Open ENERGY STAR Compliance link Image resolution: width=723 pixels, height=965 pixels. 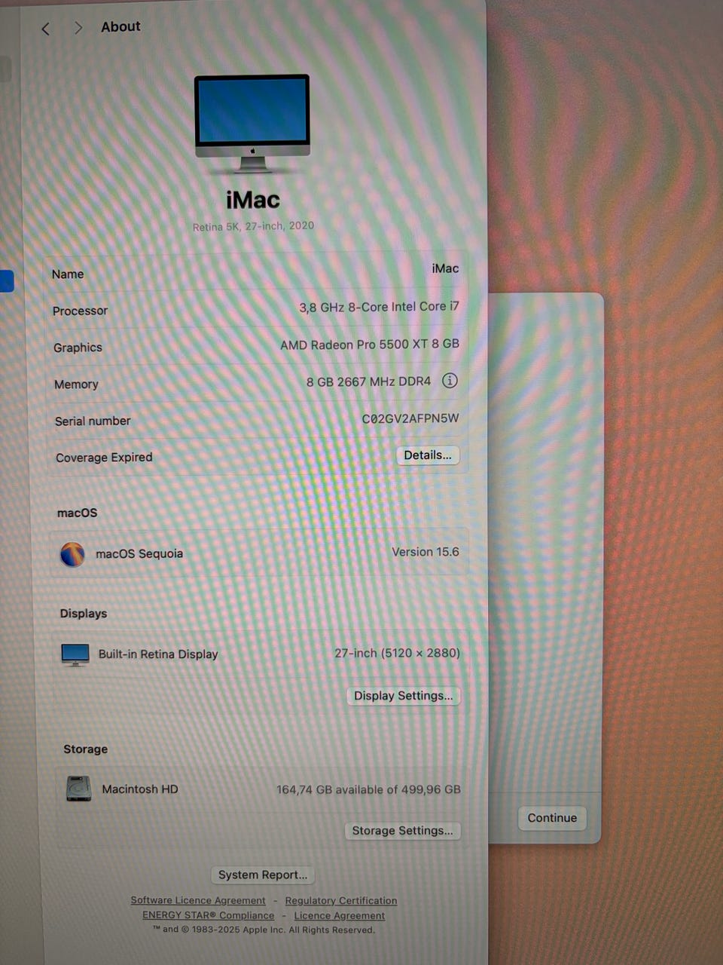208,915
